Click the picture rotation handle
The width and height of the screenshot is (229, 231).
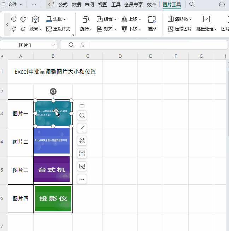(53, 92)
